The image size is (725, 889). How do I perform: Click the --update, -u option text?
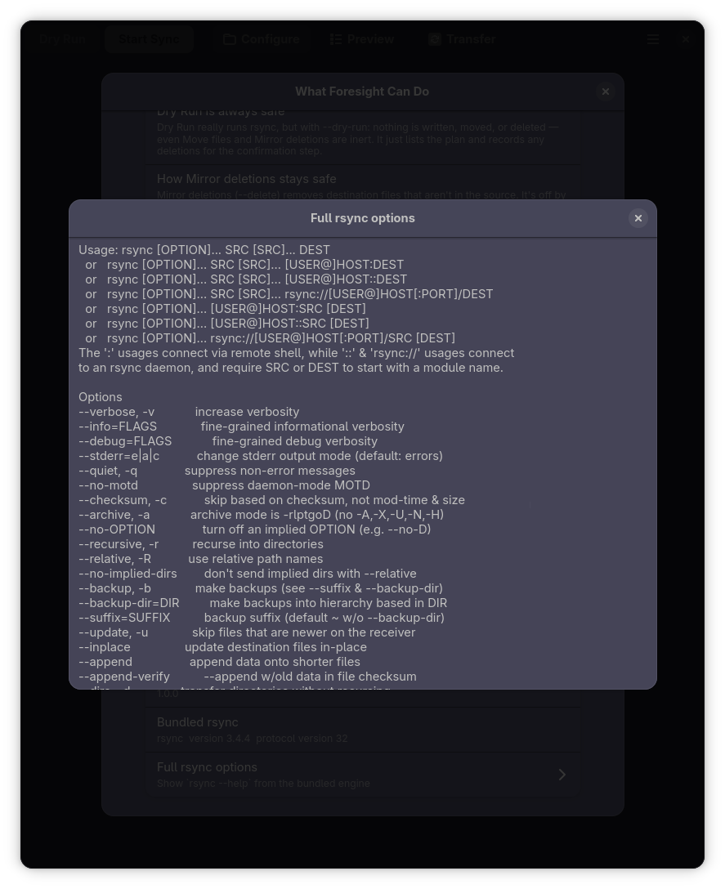(x=114, y=633)
